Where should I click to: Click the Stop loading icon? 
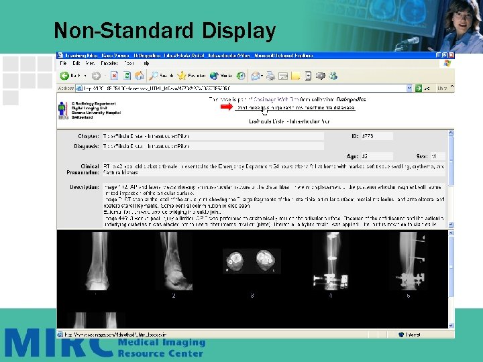click(114, 76)
